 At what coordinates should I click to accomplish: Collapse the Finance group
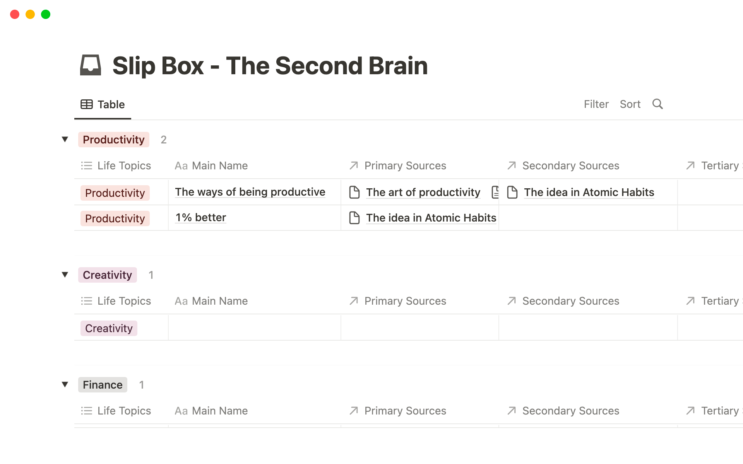click(65, 384)
